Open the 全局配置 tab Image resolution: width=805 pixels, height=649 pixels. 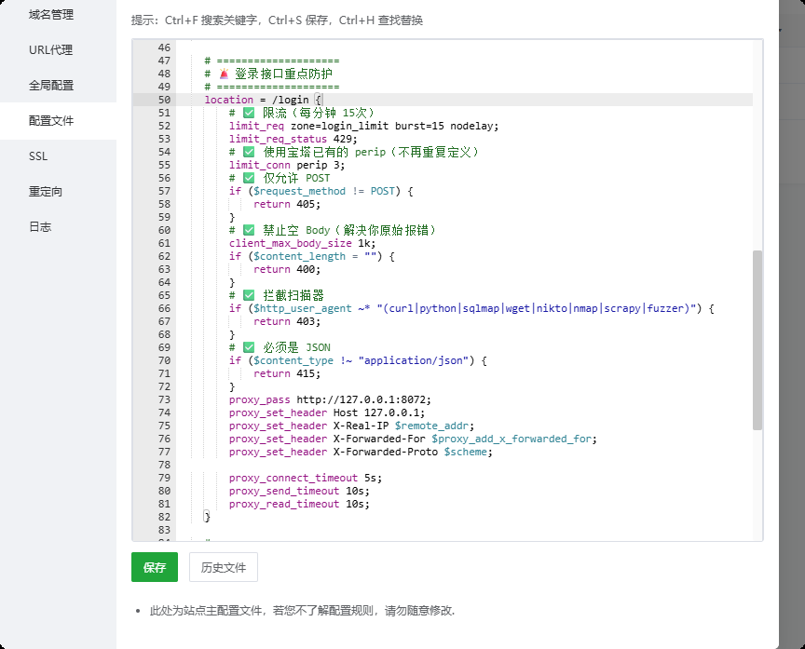[x=51, y=85]
